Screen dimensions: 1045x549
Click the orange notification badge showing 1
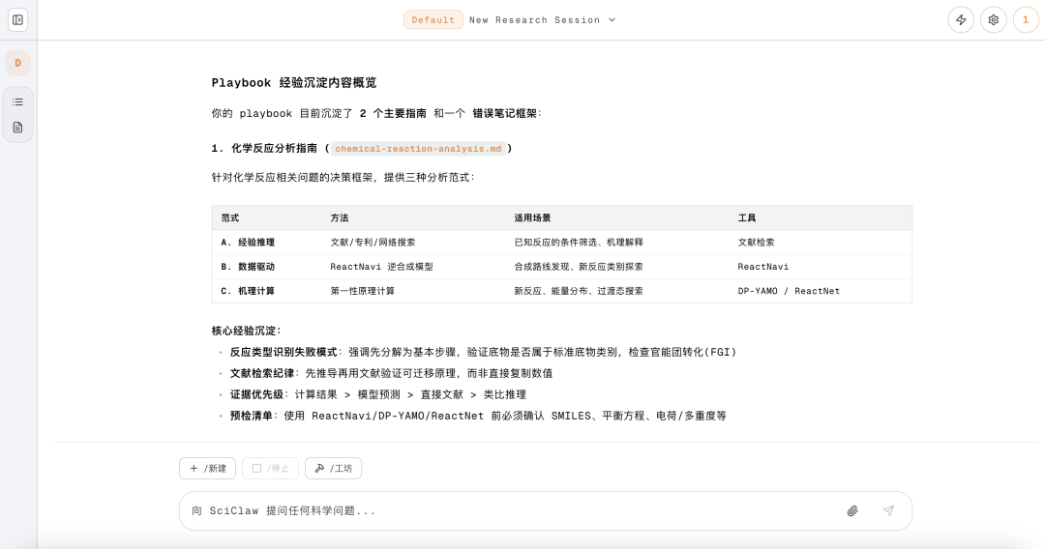point(1026,19)
